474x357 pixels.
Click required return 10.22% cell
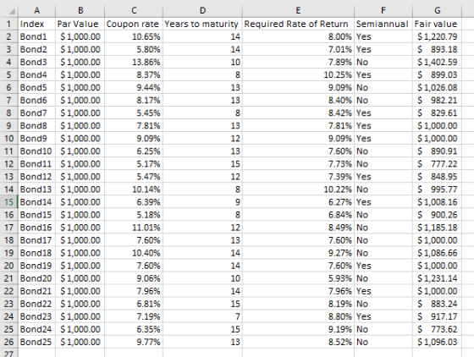(x=298, y=189)
